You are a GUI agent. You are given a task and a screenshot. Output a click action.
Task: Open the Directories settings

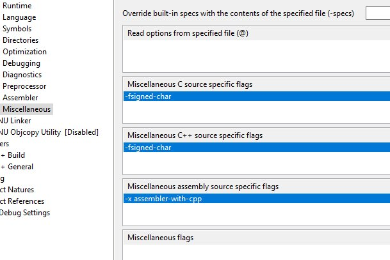[x=20, y=40]
